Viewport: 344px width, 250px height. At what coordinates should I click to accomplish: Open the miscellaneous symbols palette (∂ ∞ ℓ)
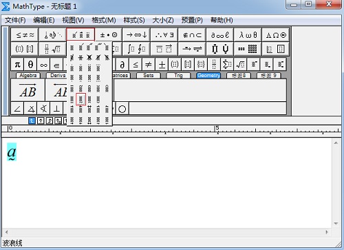coord(220,35)
